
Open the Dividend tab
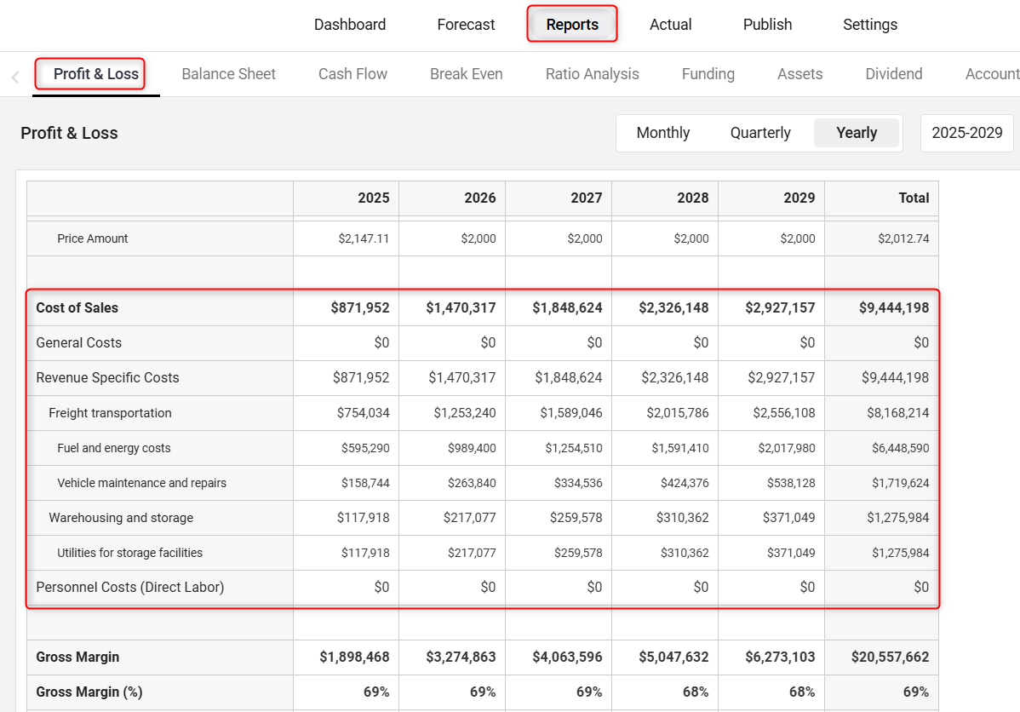pyautogui.click(x=893, y=74)
